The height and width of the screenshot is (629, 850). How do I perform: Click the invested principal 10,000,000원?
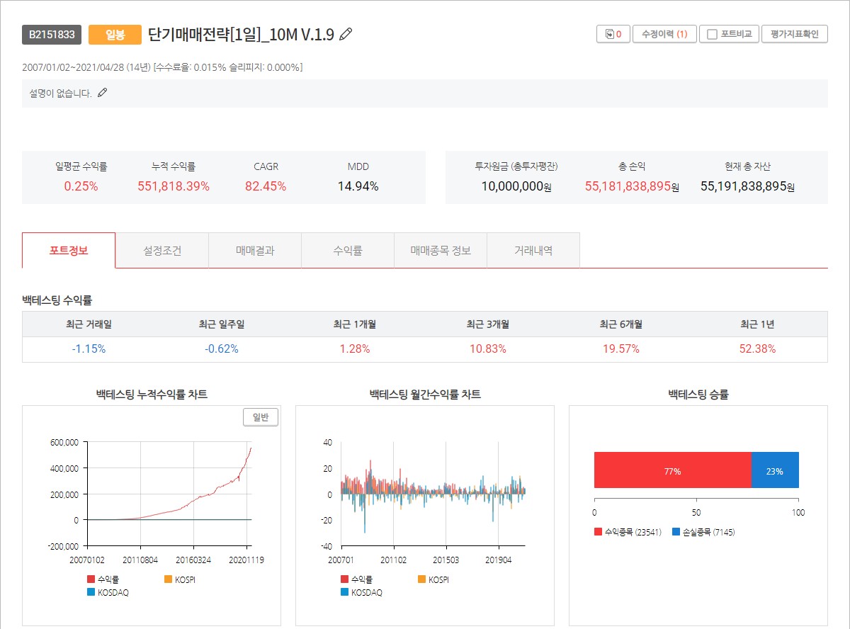(516, 186)
